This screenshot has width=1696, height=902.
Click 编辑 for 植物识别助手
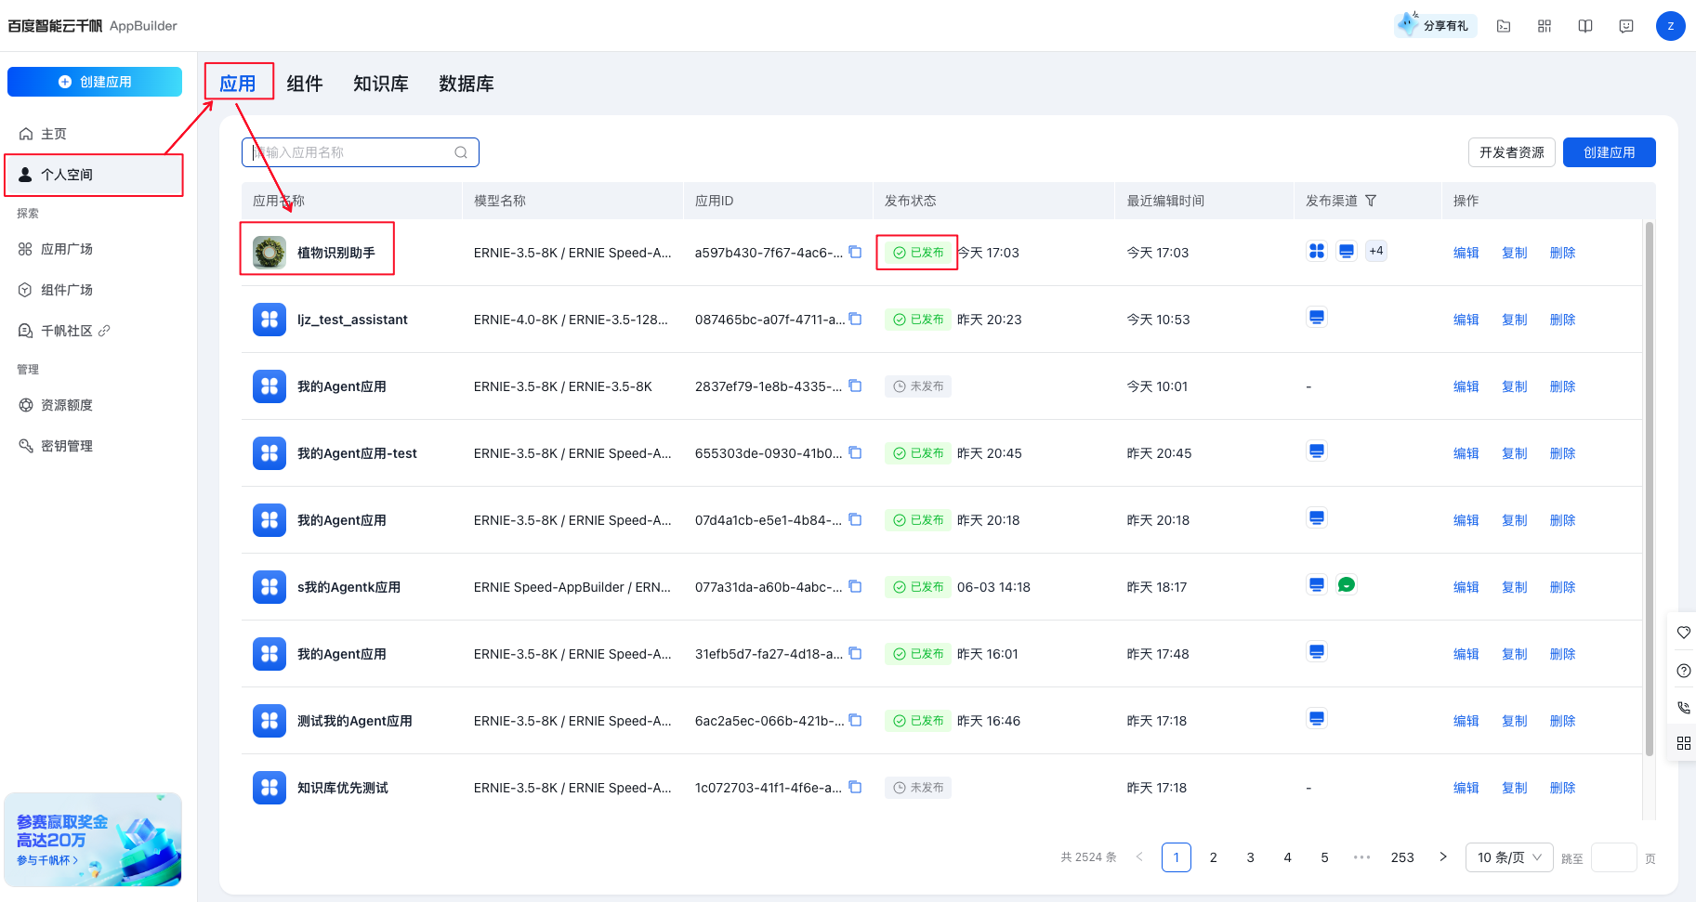click(x=1466, y=253)
